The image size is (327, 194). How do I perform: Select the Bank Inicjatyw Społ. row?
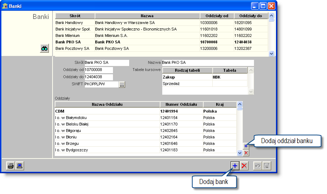162,29
